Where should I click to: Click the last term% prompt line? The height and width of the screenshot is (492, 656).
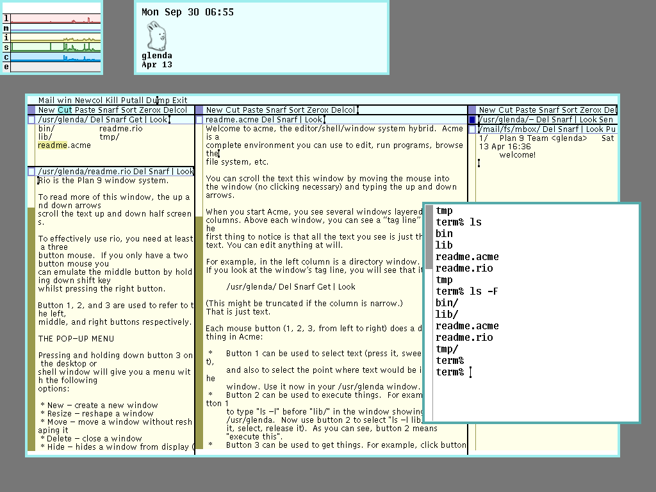point(454,372)
